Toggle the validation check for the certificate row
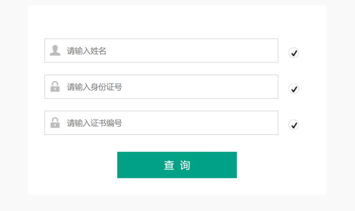 click(x=294, y=125)
